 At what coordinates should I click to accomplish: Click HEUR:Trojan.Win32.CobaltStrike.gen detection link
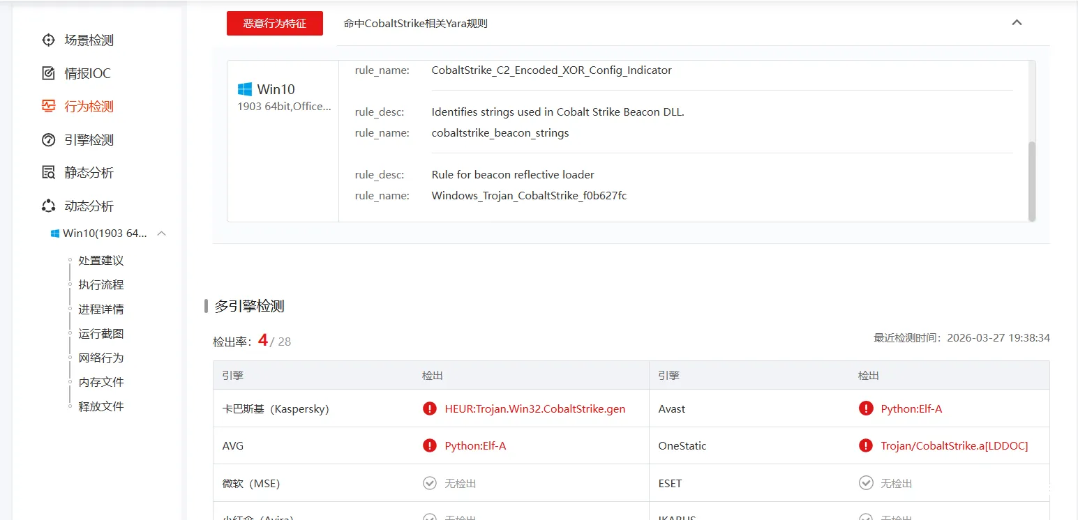coord(534,409)
